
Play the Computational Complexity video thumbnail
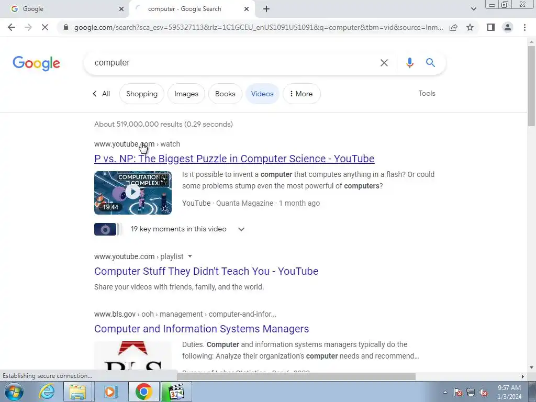133,193
